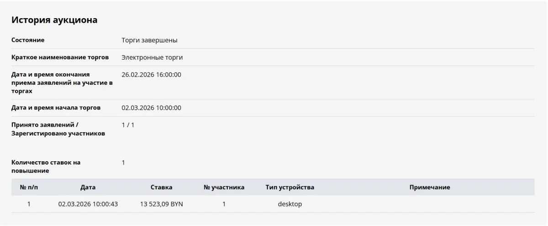Click the "Состояние" label

[28, 40]
